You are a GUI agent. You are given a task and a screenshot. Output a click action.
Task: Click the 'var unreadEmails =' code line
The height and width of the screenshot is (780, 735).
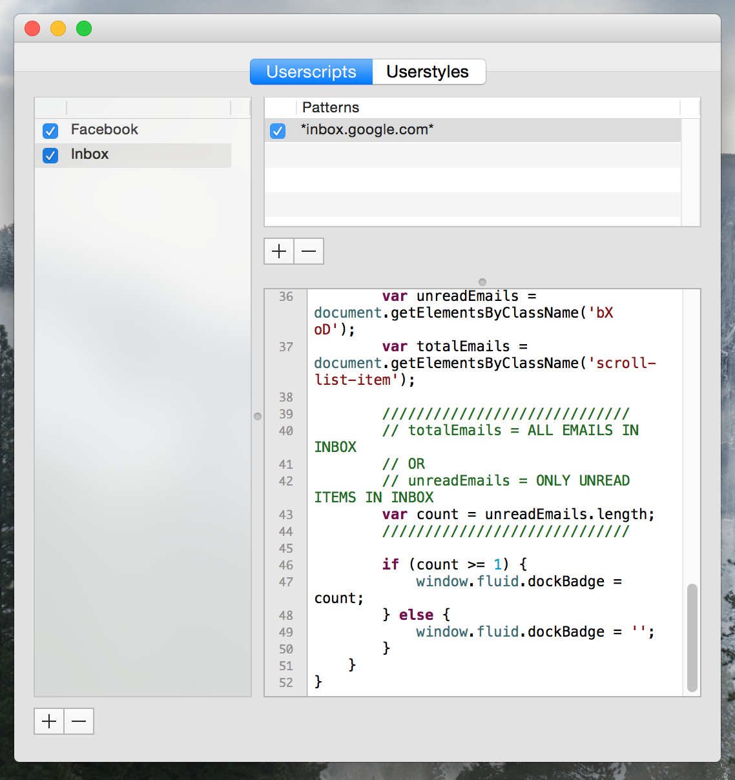point(459,296)
